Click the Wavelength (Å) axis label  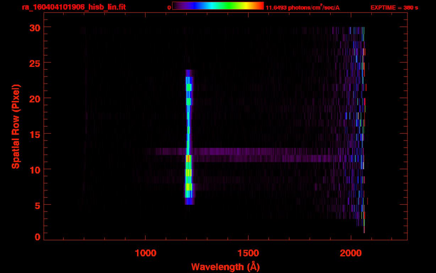coord(225,267)
